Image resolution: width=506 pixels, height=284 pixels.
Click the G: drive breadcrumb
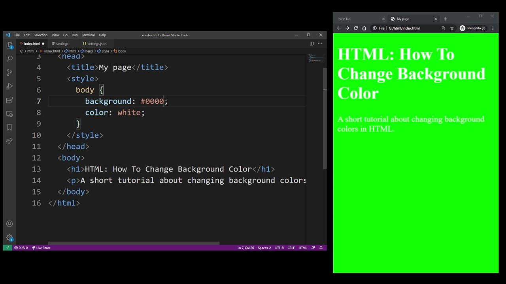tap(21, 51)
